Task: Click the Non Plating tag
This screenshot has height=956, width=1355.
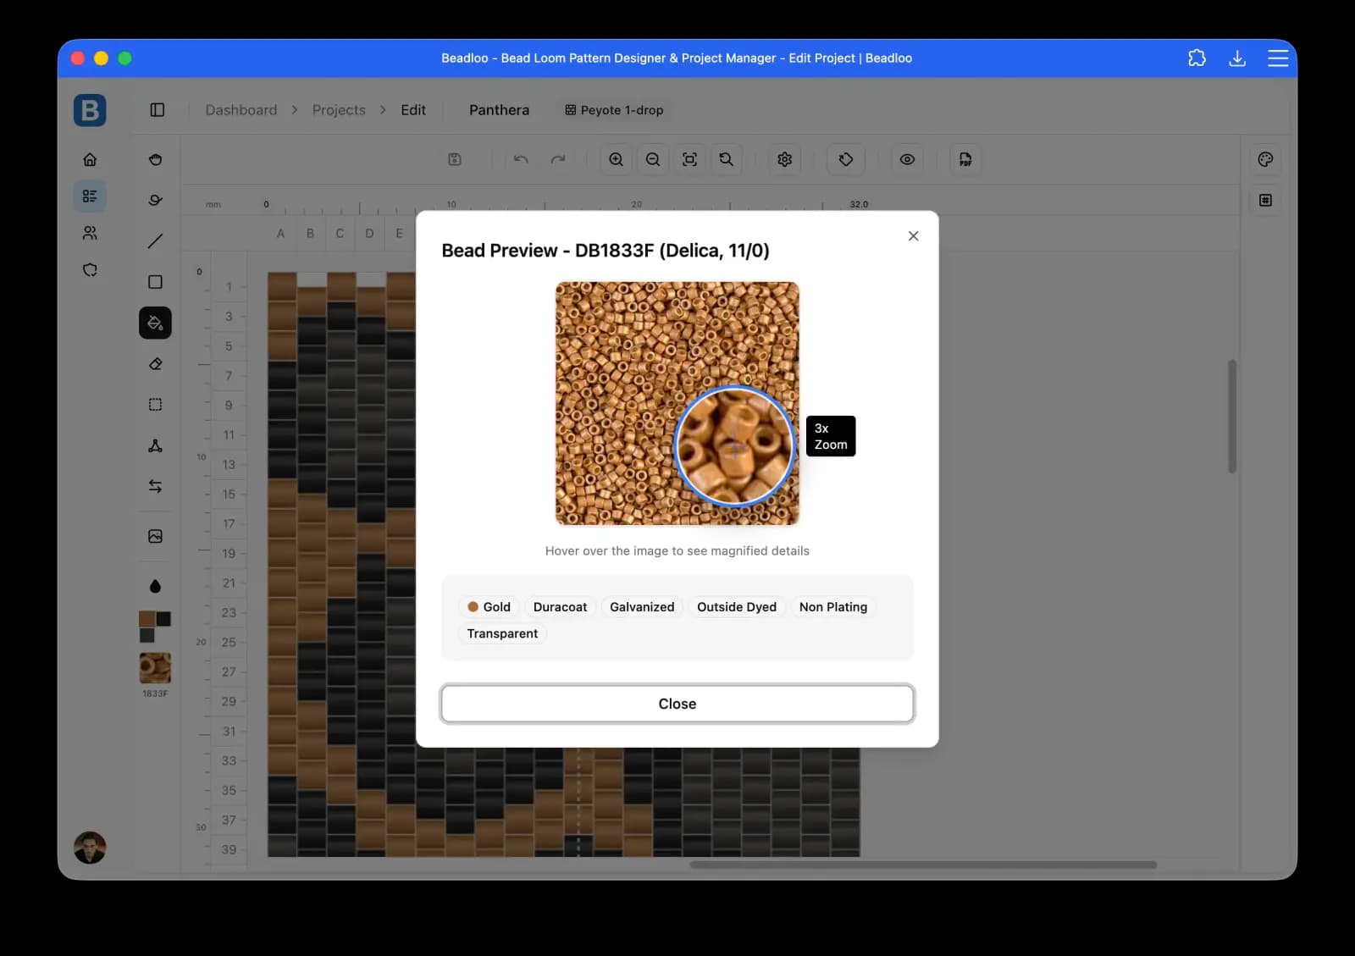Action: click(x=833, y=607)
